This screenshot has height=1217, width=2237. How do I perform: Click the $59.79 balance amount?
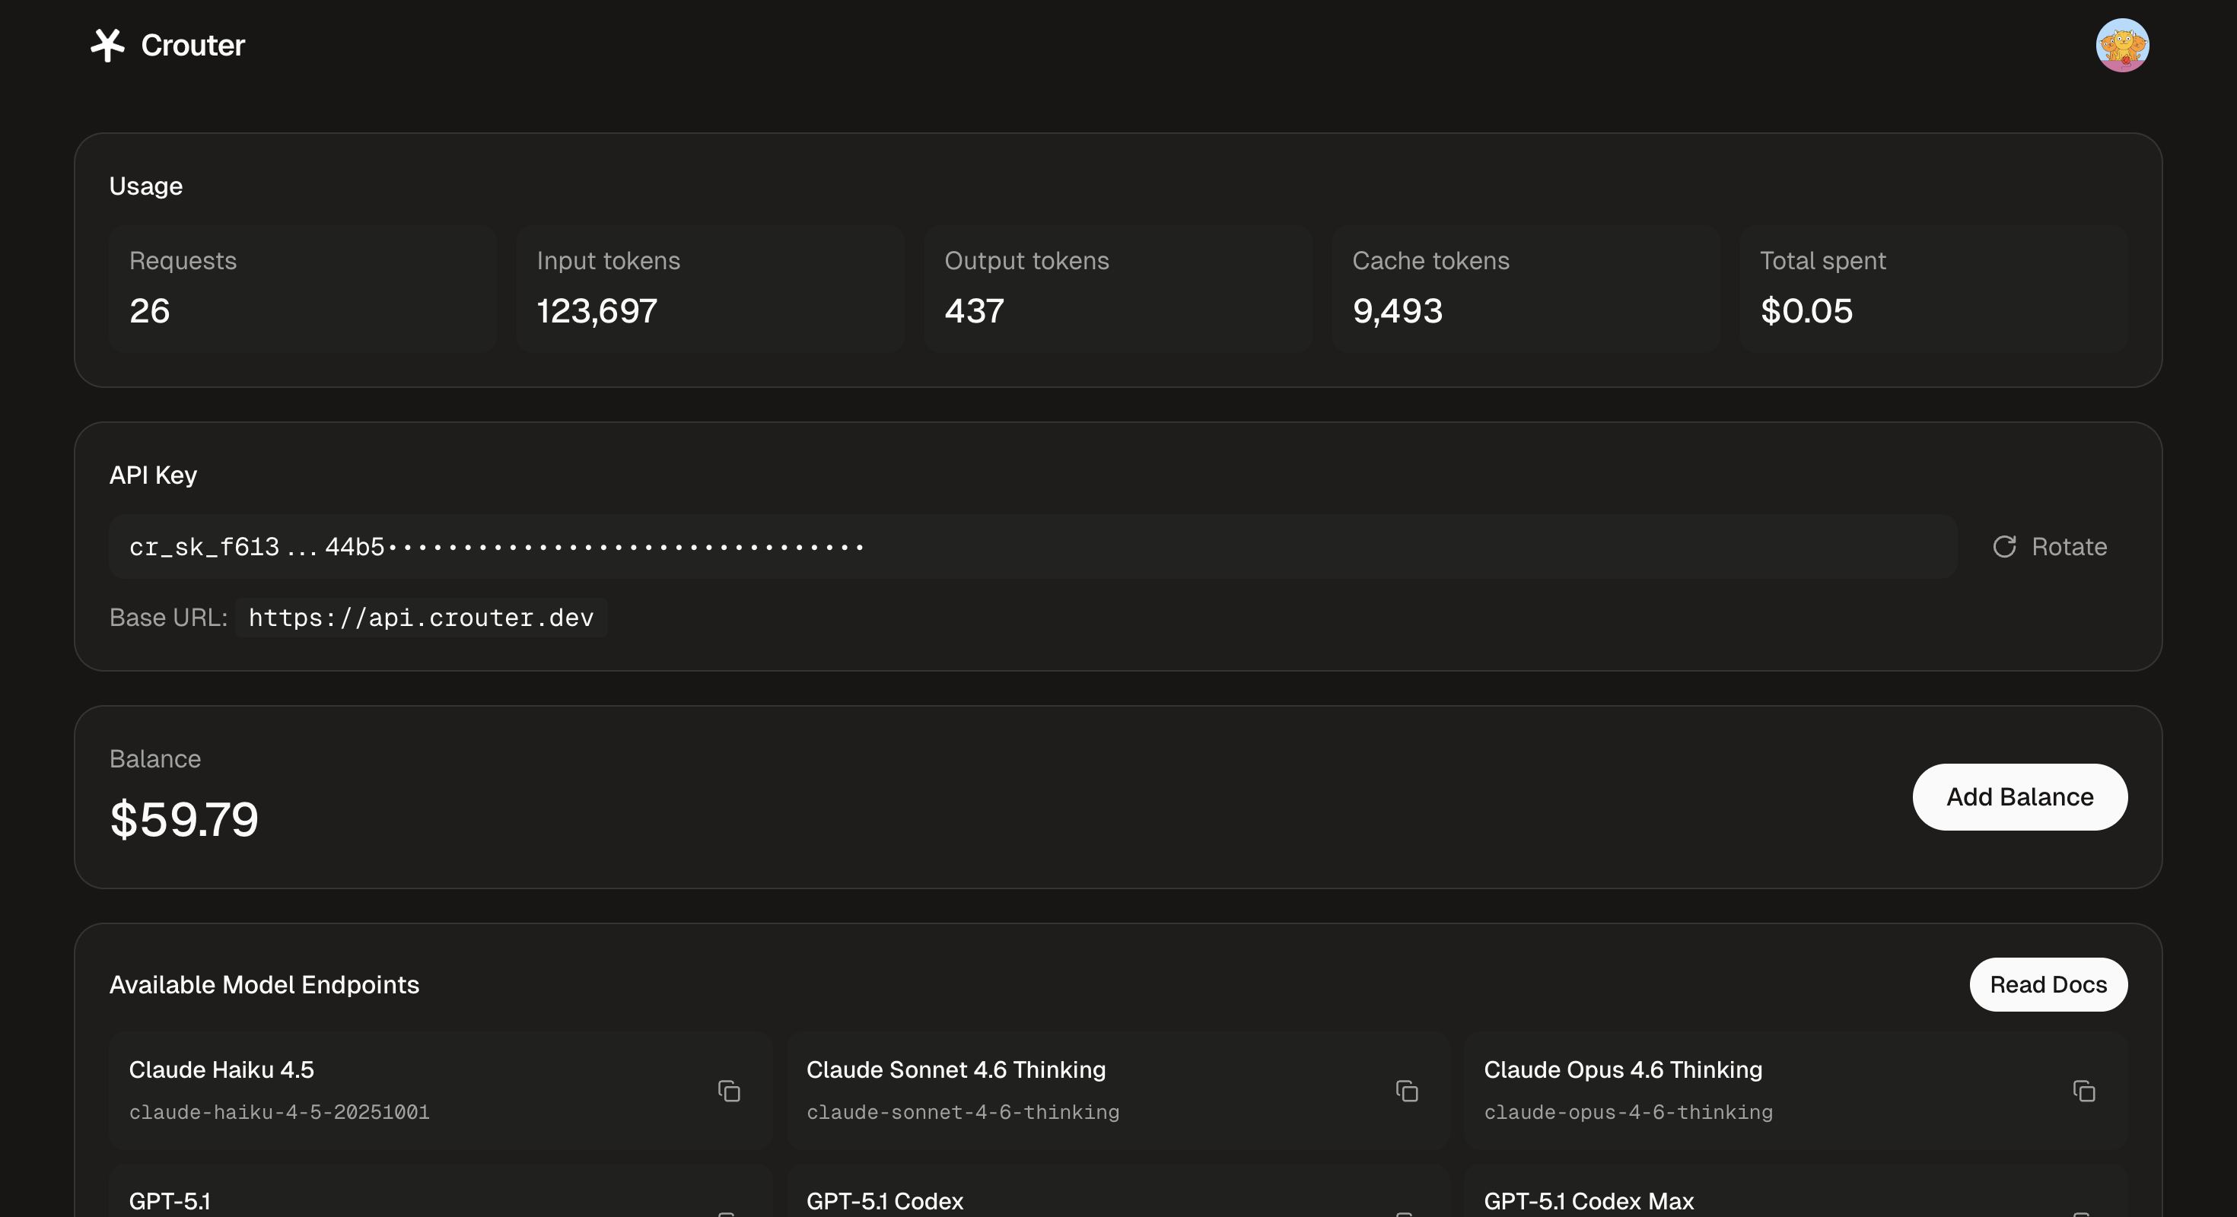[x=184, y=818]
